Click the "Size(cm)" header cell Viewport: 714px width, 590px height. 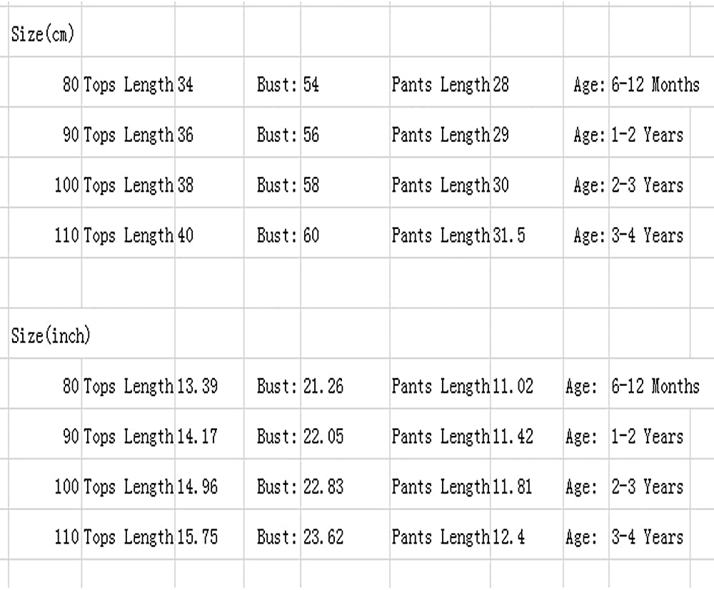(43, 34)
